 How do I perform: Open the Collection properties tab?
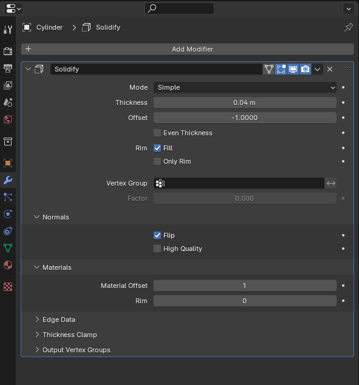8,141
